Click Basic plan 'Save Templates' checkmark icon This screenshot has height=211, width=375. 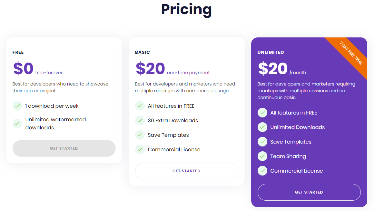tap(140, 135)
